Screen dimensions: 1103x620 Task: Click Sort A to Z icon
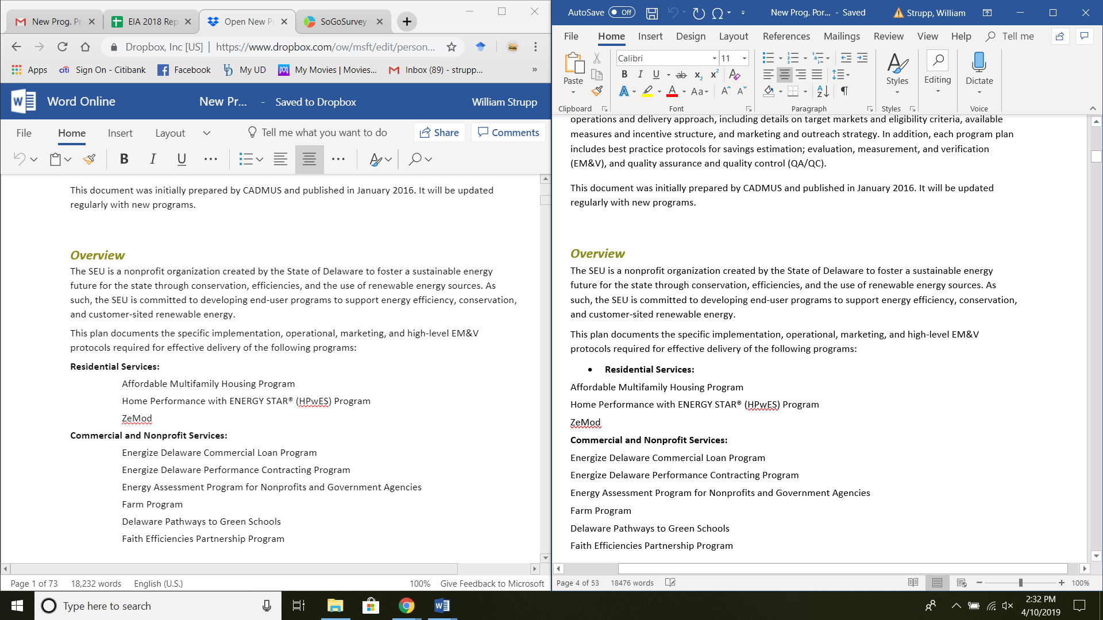pyautogui.click(x=823, y=91)
